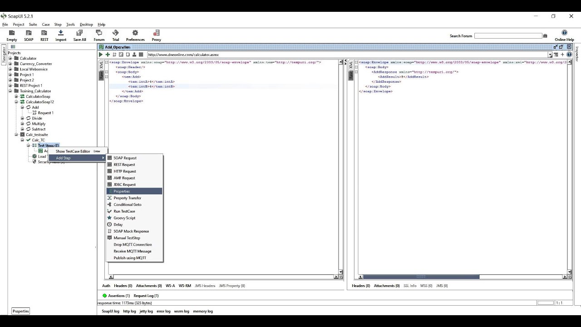Expand the Currency_Converter project node

click(x=10, y=64)
